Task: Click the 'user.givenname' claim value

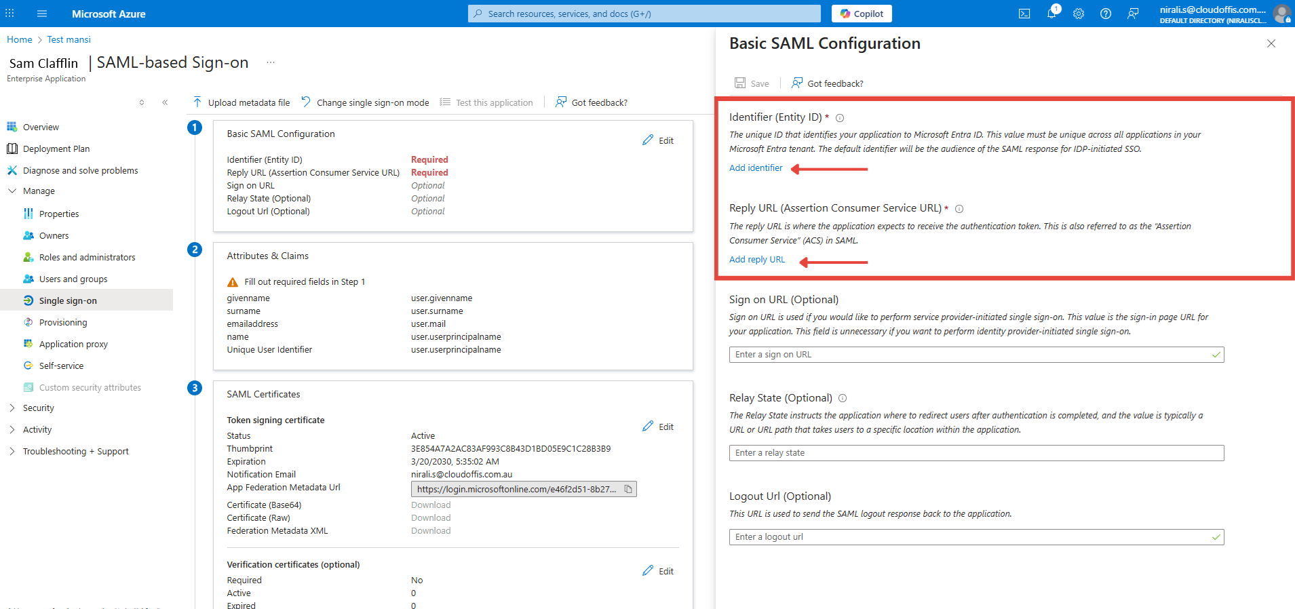Action: click(x=442, y=298)
